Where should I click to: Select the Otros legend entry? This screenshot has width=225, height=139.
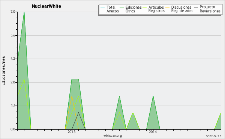click(x=127, y=11)
